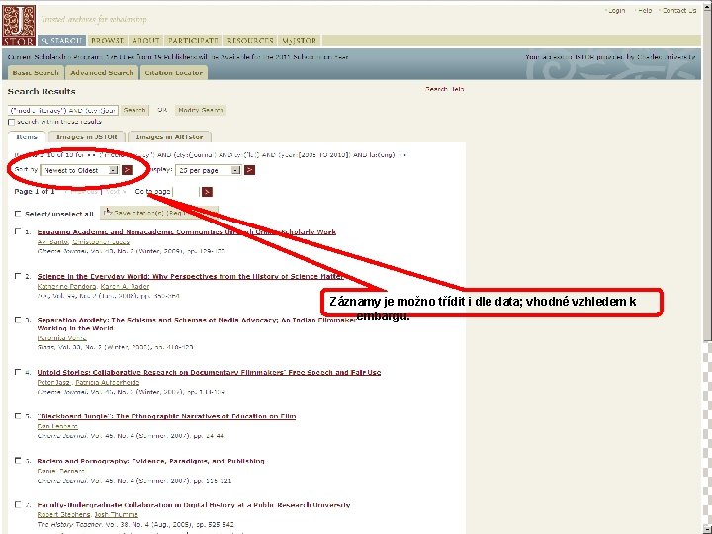Image resolution: width=712 pixels, height=534 pixels.
Task: Open article 'Separation Anxiety: The Schisms and Schemes'
Action: point(197,324)
